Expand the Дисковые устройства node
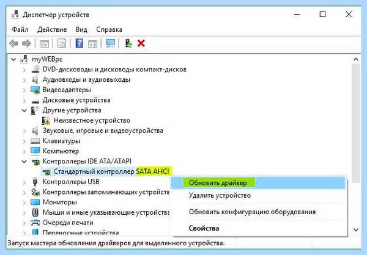 point(24,101)
